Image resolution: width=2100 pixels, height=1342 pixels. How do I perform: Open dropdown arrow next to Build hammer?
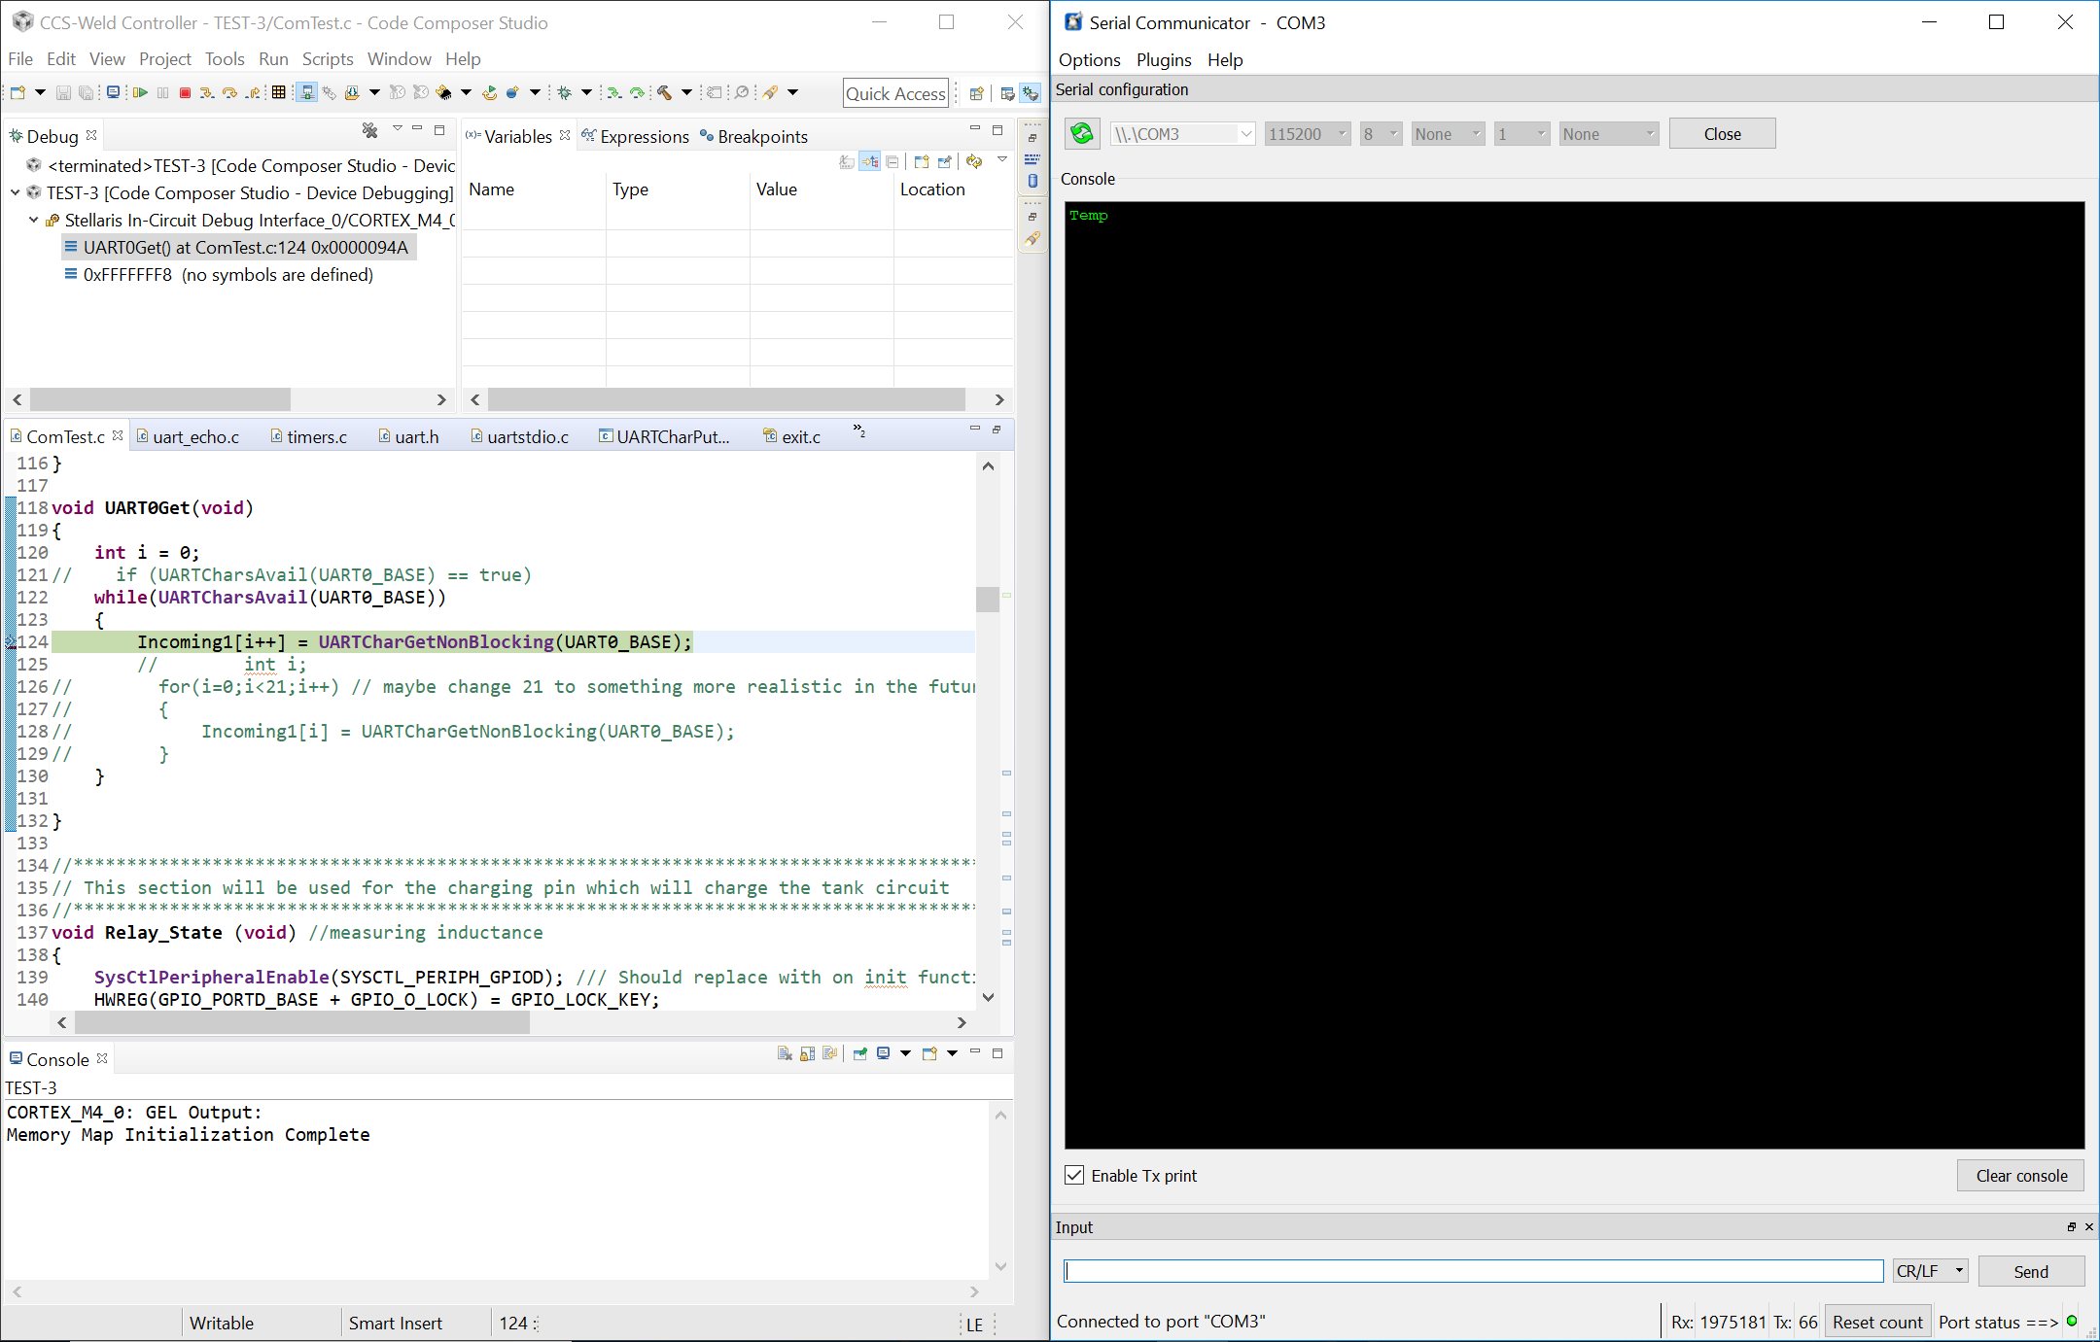coord(686,93)
